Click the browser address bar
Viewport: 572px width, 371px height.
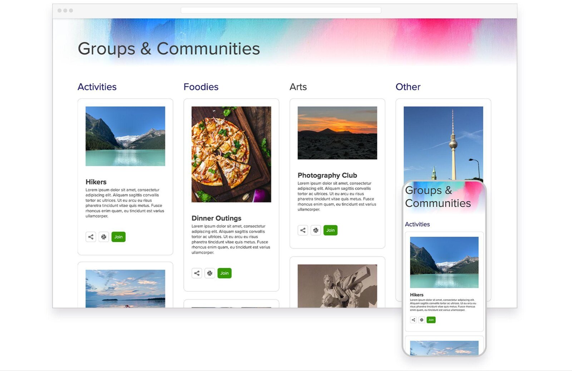pos(281,10)
